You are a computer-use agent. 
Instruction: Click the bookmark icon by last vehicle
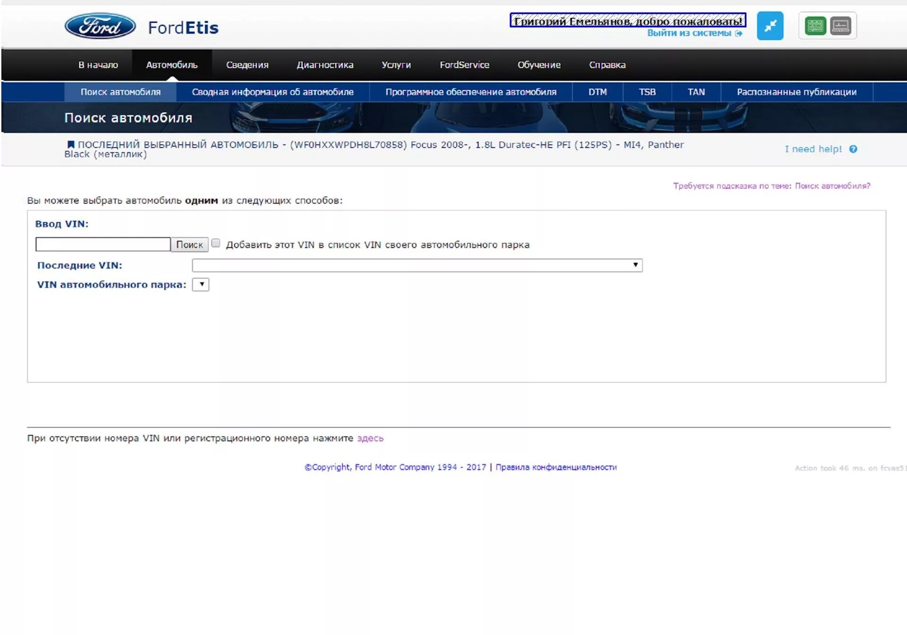70,144
